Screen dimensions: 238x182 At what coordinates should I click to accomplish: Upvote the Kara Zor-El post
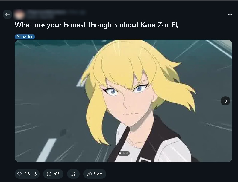pos(19,174)
